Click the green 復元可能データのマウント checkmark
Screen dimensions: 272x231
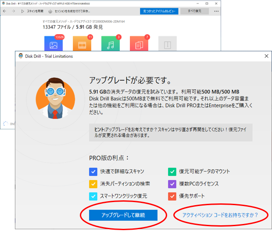(172, 172)
